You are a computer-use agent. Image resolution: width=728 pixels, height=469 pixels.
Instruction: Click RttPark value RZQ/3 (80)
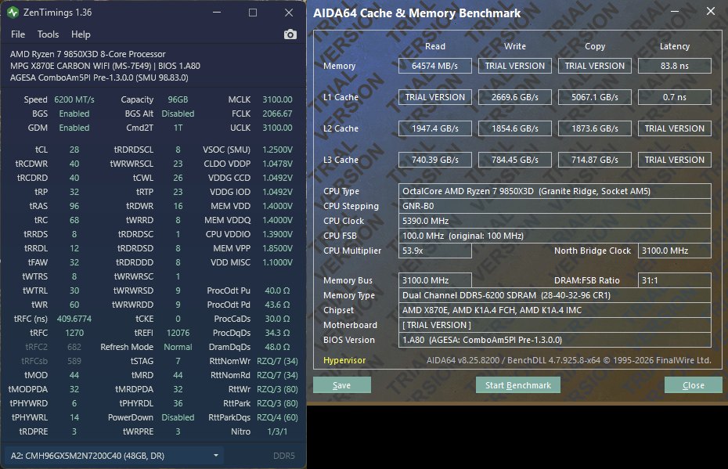pos(277,403)
